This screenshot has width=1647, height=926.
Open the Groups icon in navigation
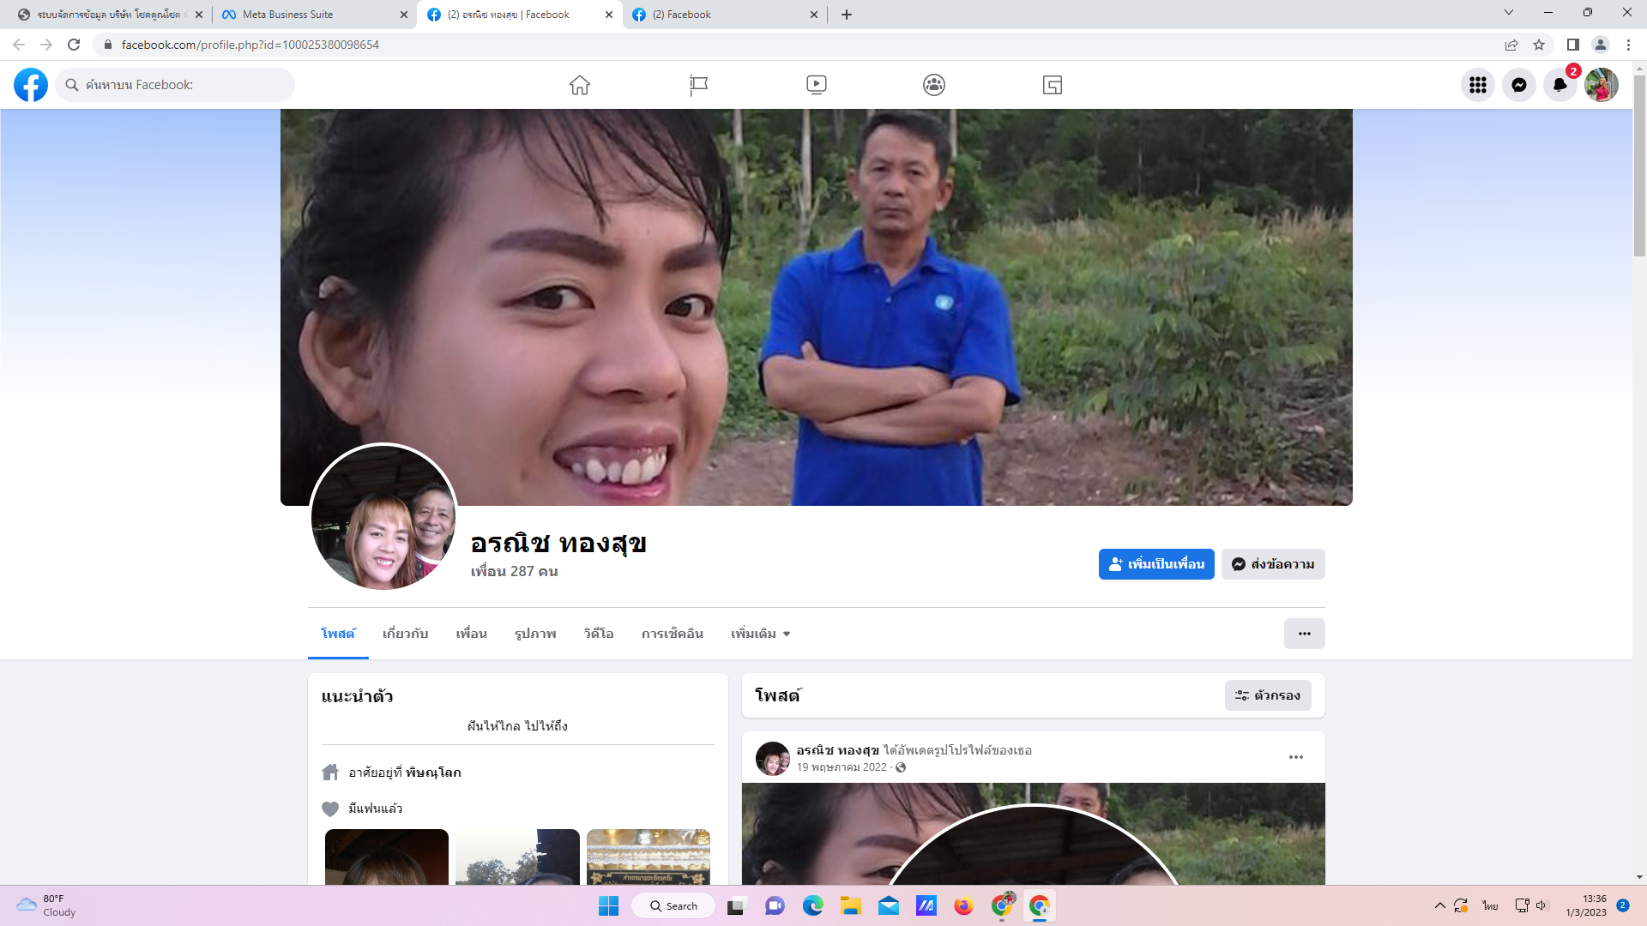[x=934, y=85]
